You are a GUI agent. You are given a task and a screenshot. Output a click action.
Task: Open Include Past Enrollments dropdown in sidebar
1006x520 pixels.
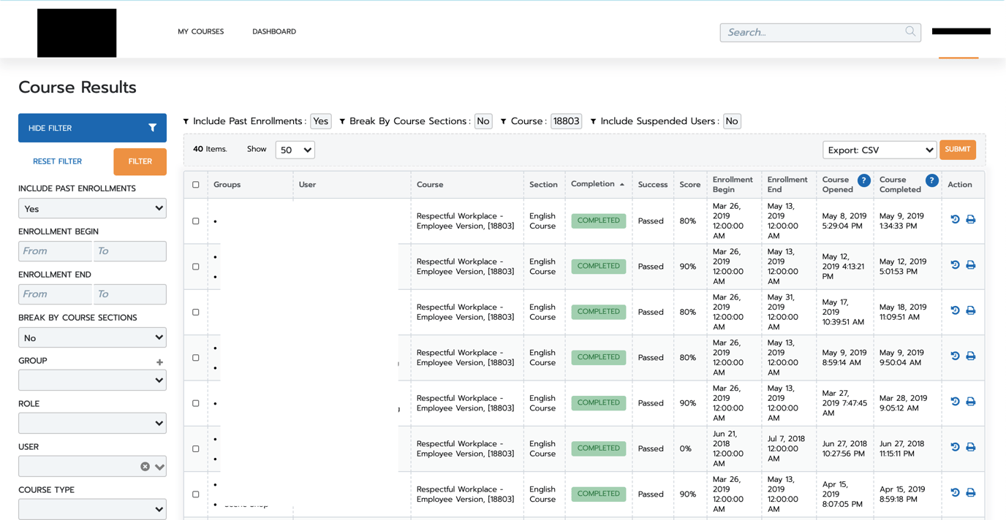point(92,209)
